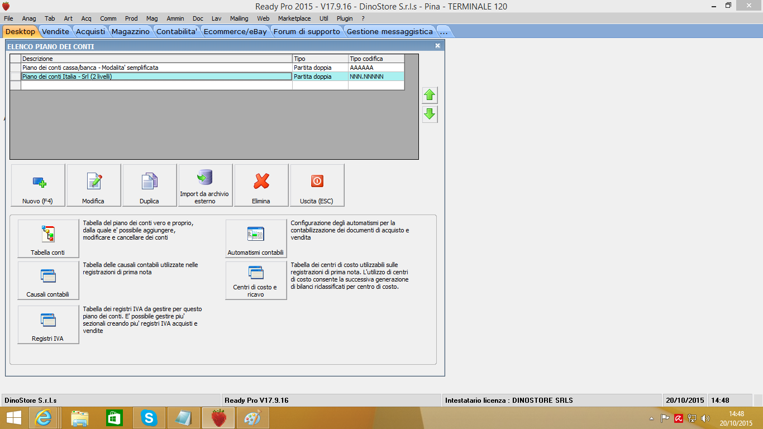Image resolution: width=763 pixels, height=429 pixels.
Task: Open the Marketplace menu
Action: [x=294, y=18]
